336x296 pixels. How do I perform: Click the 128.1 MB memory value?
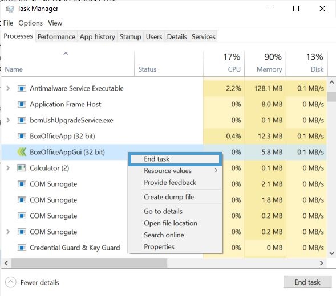(268, 88)
